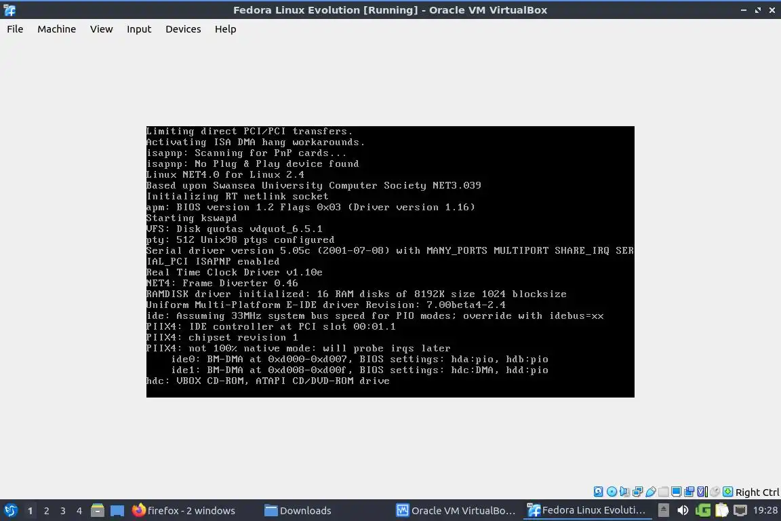
Task: Switch to workspace 1
Action: (30, 511)
